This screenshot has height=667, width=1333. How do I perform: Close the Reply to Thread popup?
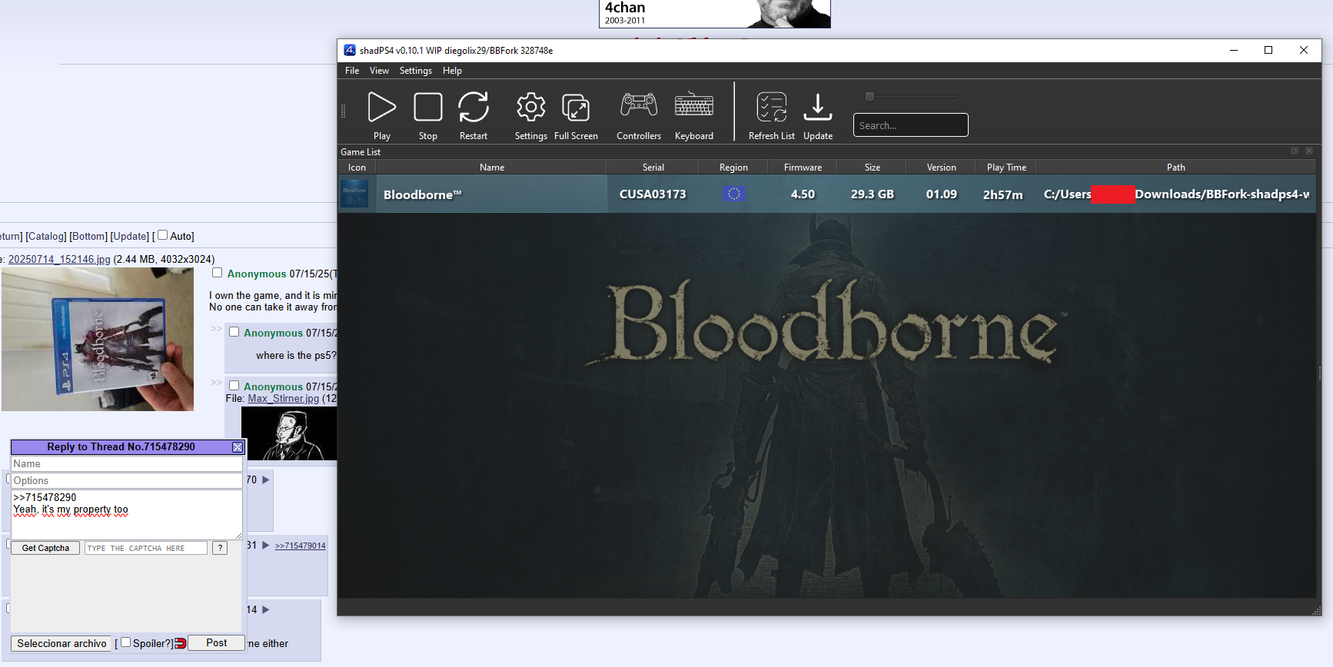tap(238, 447)
